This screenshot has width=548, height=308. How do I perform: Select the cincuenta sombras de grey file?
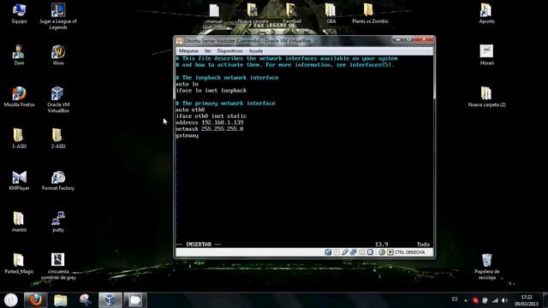(x=58, y=267)
